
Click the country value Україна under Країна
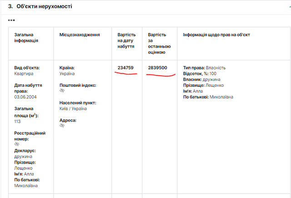67,74
